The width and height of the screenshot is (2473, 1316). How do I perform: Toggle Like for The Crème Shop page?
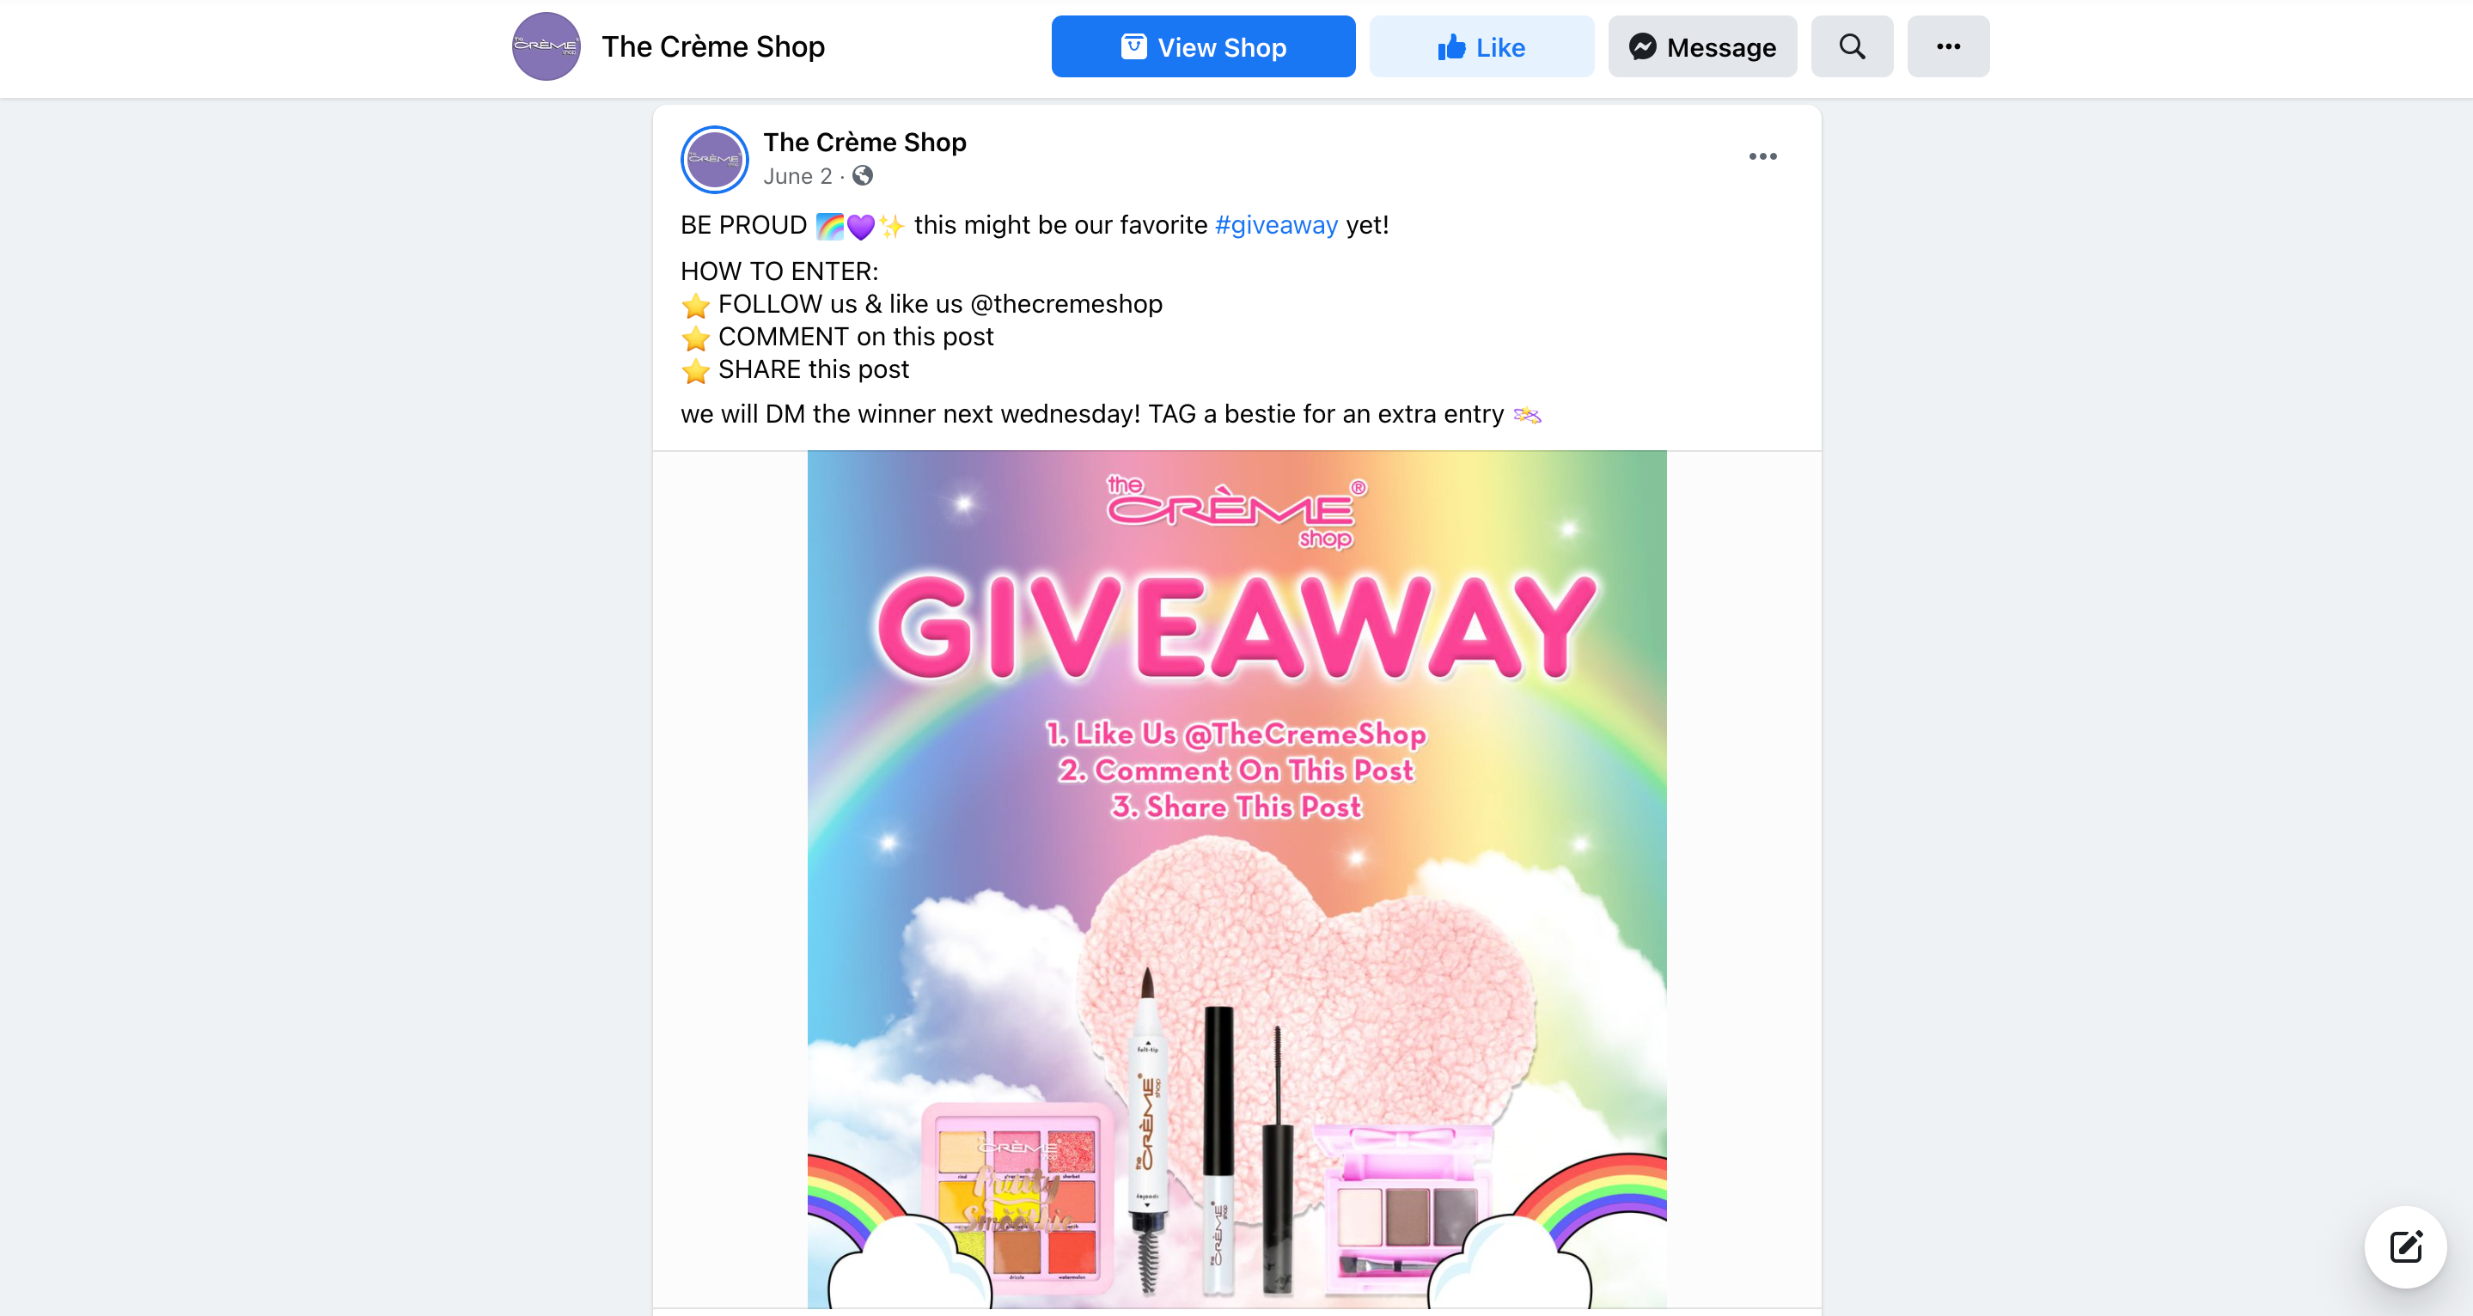(1481, 46)
